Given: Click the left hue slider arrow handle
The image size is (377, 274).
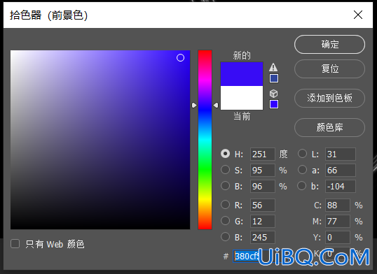Looking at the screenshot, I should (194, 105).
